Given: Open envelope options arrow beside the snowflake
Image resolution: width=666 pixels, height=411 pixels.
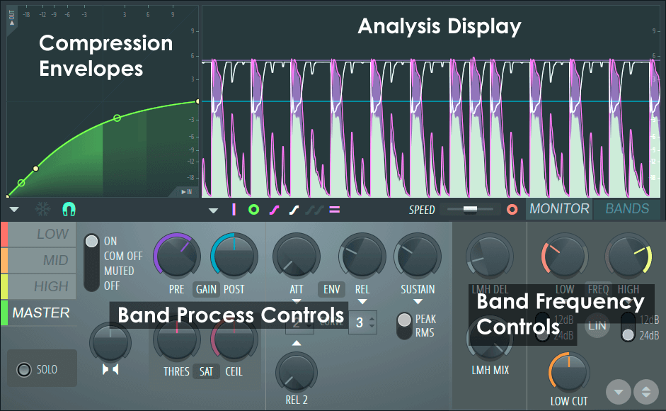Looking at the screenshot, I should tap(14, 209).
